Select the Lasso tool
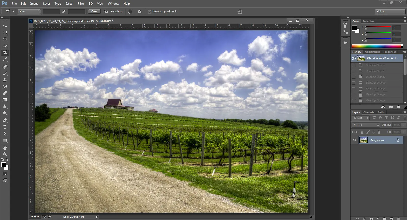Image resolution: width=407 pixels, height=220 pixels. [5, 39]
